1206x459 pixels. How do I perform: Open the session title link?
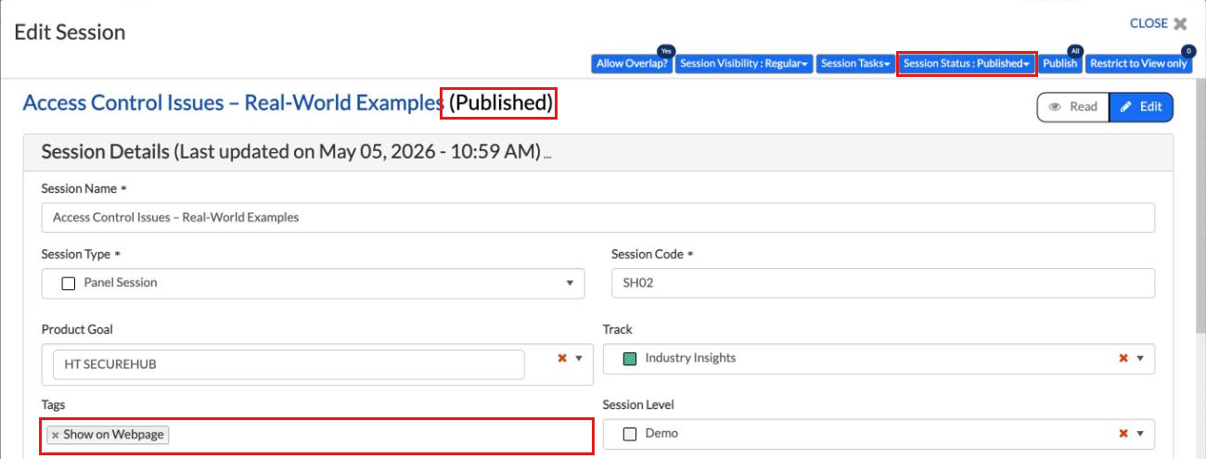tap(232, 103)
